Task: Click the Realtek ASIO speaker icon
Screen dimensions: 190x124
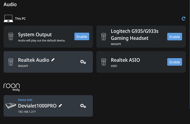Action: pos(104,62)
